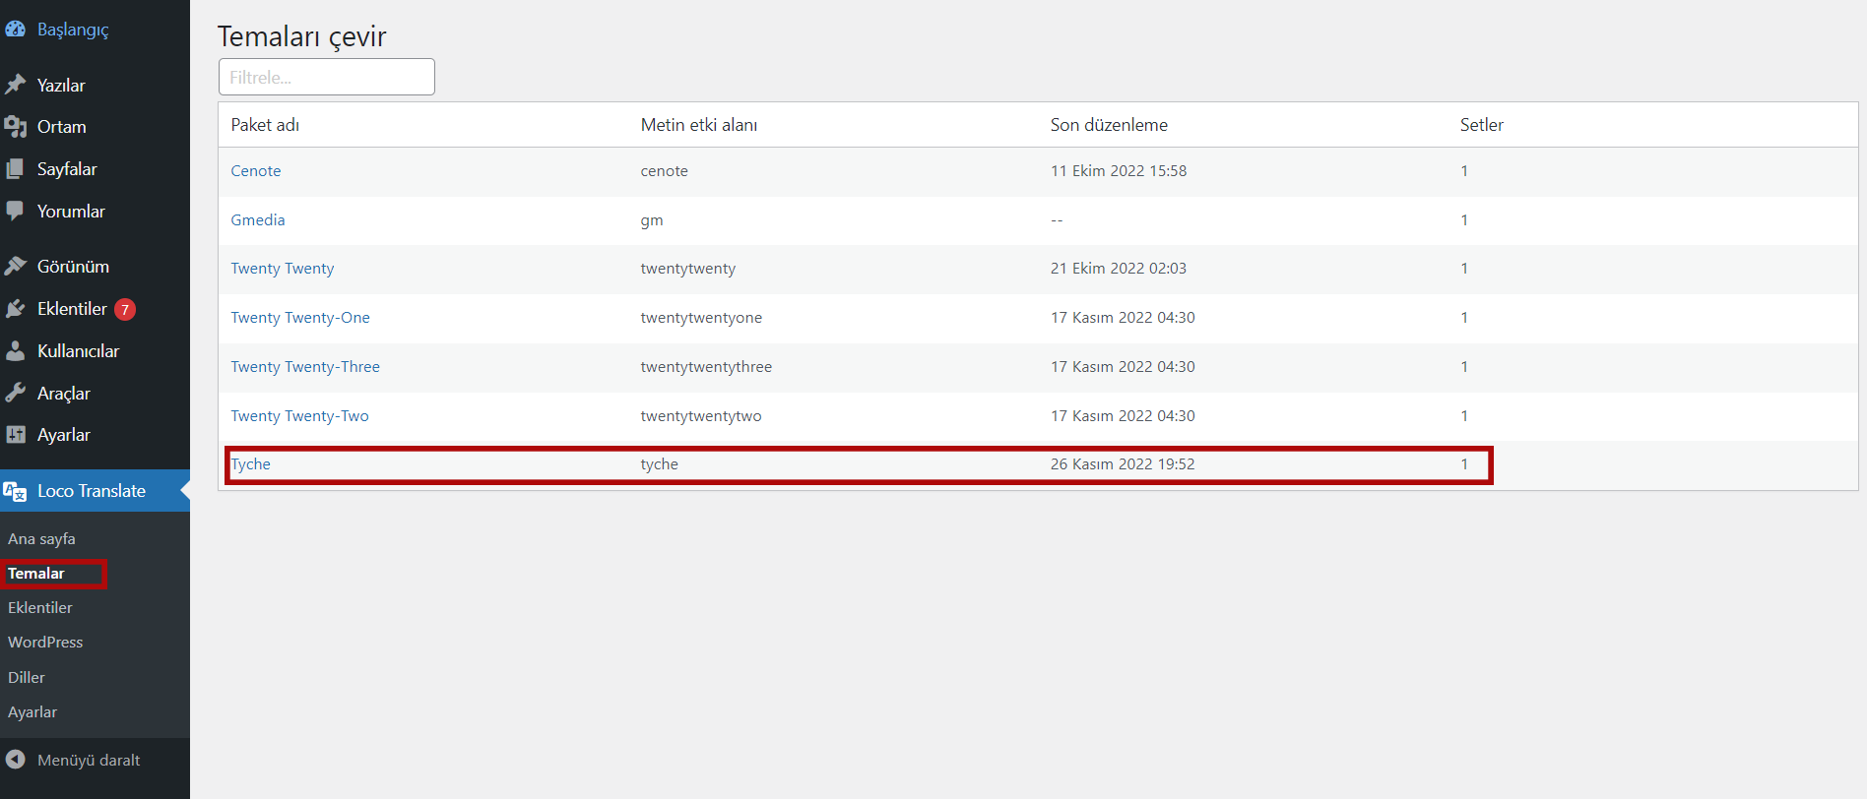Click the '26 Kasım 2022 19:52' date
Screen dimensions: 1867x799
pyautogui.click(x=1123, y=464)
